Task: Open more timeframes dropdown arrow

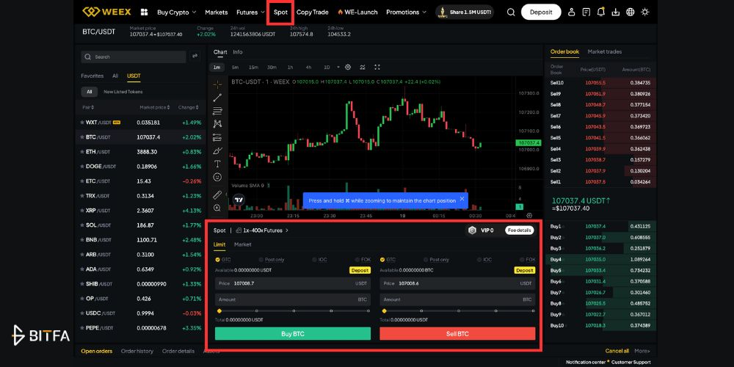Action: 338,68
